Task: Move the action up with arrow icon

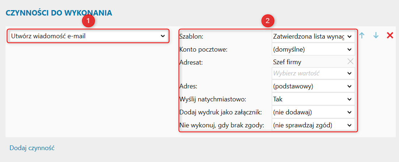Action: 362,35
